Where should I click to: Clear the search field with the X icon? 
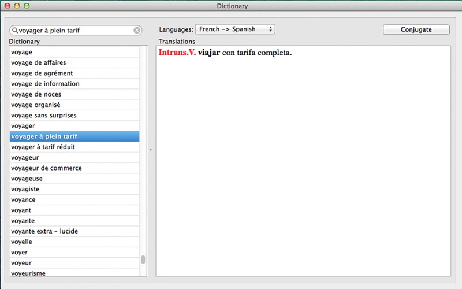[137, 30]
